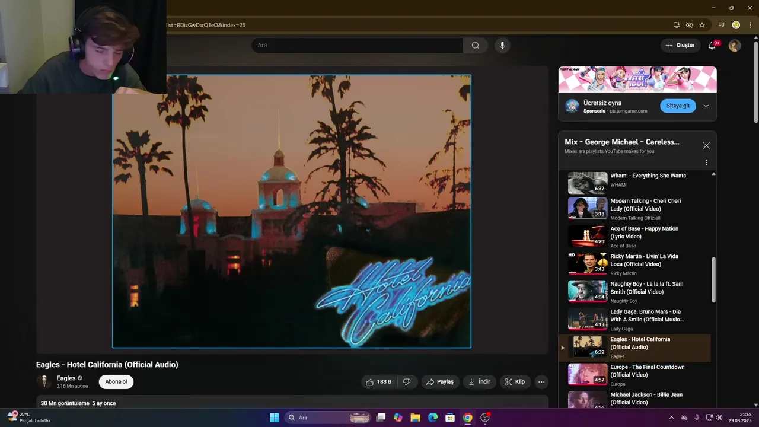Expand the ad options chevron

pyautogui.click(x=706, y=106)
